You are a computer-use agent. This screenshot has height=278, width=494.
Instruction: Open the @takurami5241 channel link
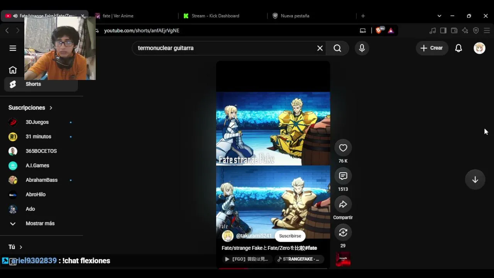(x=254, y=236)
